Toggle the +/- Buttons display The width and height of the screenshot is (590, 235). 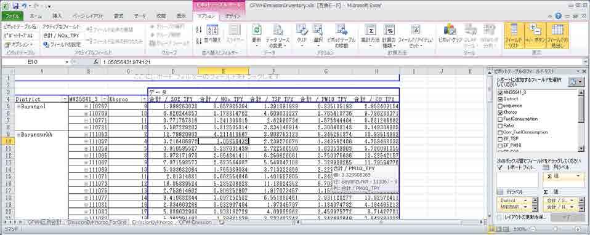(x=535, y=35)
